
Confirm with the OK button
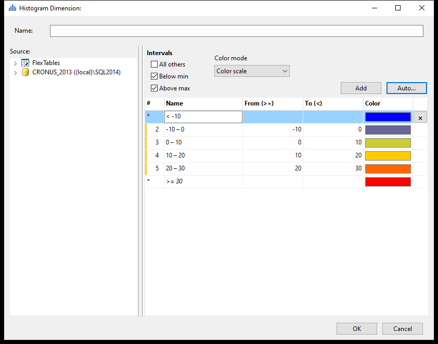click(x=357, y=328)
